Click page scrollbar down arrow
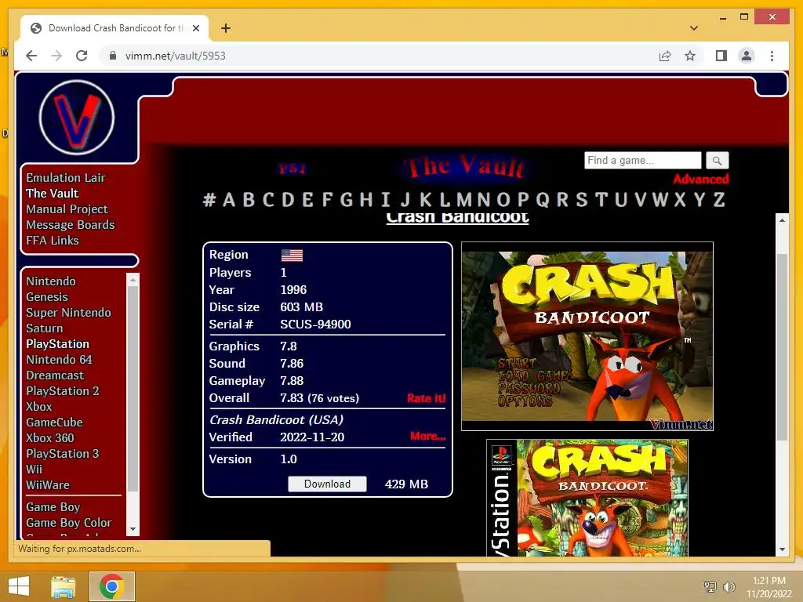The image size is (803, 602). (782, 549)
